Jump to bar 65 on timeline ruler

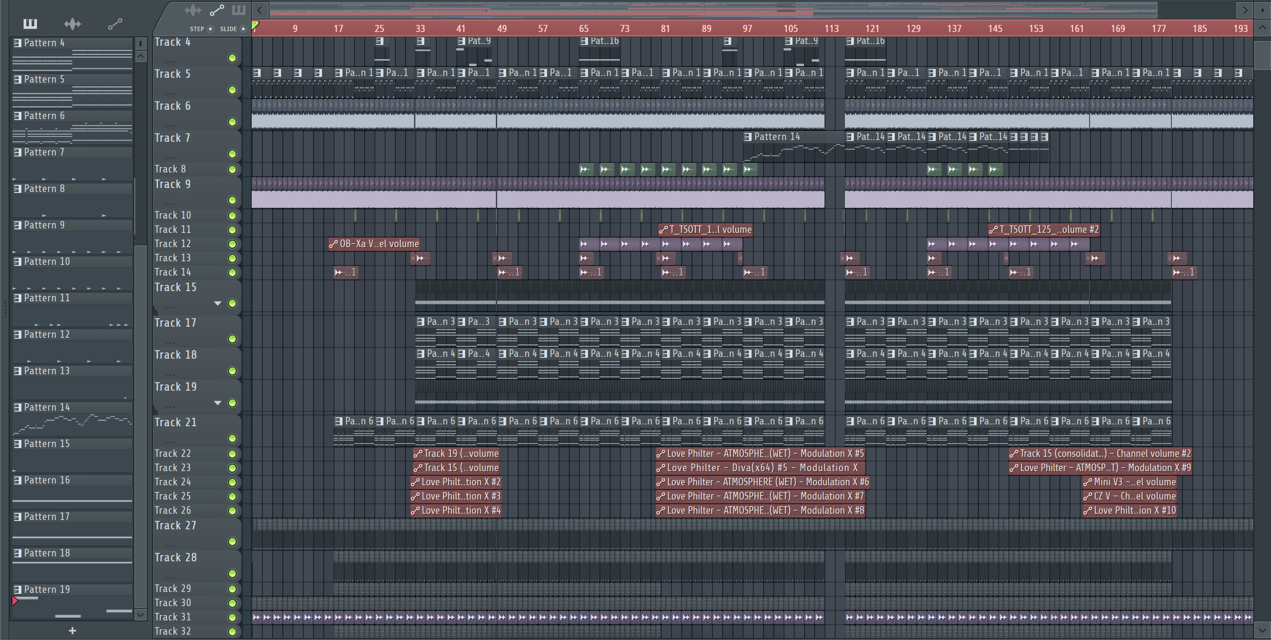pos(584,28)
